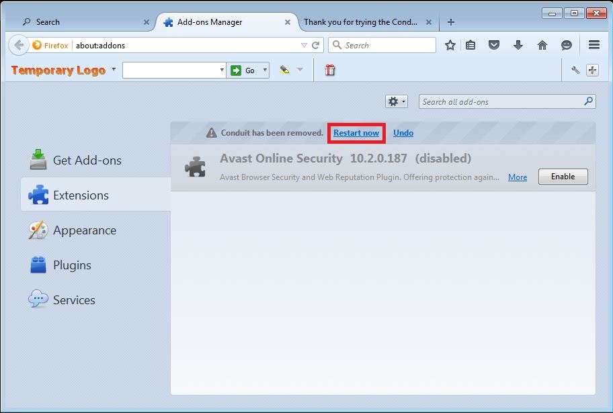Open toolbar options wrench icon
613x413 pixels.
(x=575, y=71)
